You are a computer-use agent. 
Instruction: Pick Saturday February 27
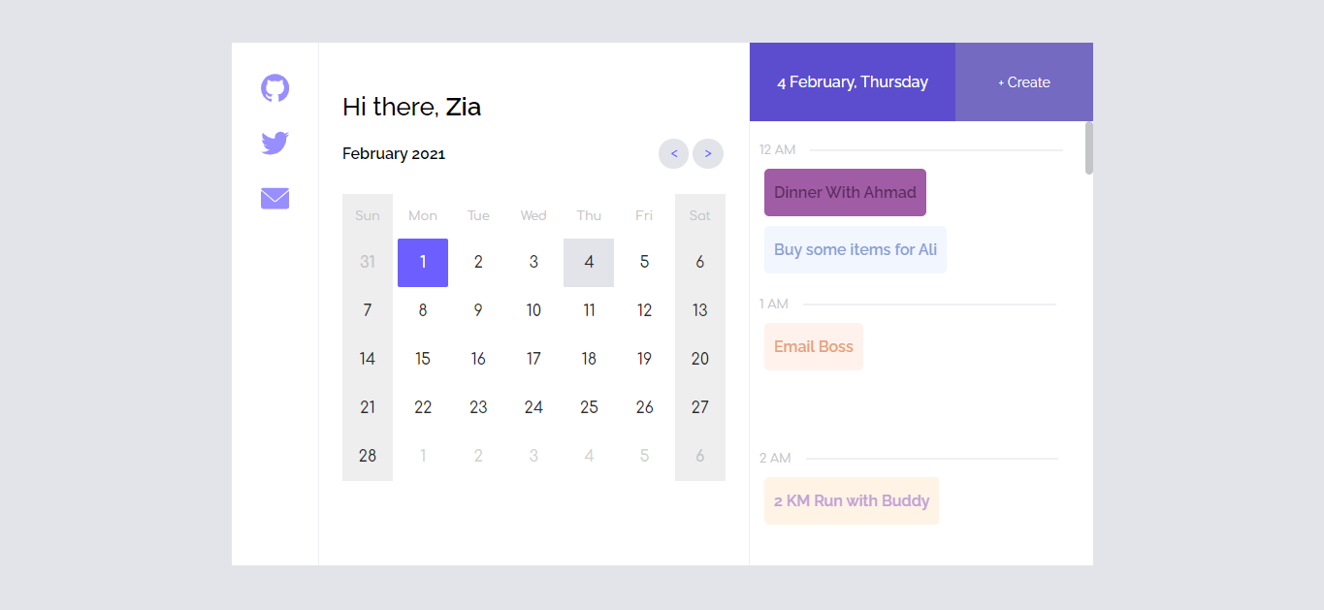click(700, 407)
